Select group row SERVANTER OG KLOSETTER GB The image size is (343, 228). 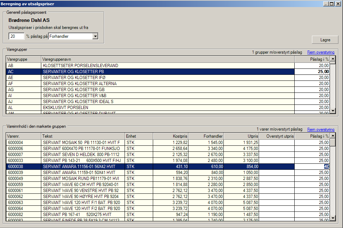tap(168, 90)
